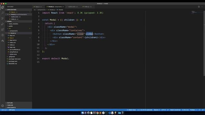
Task: Open index.js in Open Editors list
Action: 19,19
